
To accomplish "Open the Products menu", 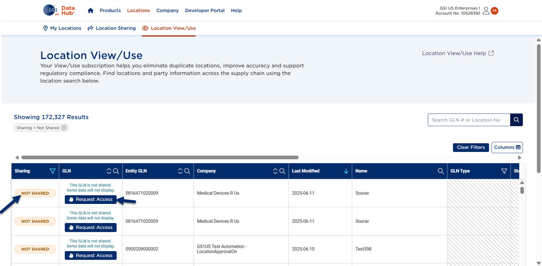I will tap(110, 11).
